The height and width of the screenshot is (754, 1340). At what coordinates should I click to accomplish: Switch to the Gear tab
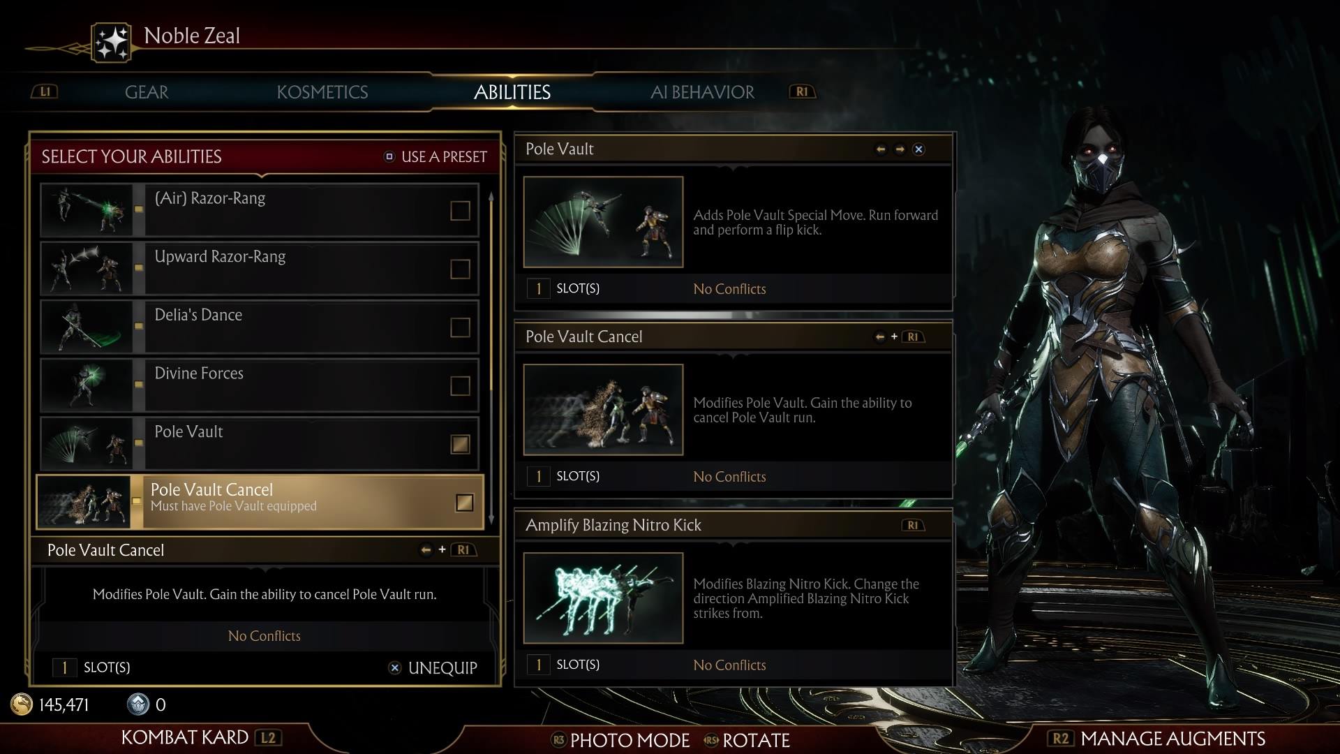click(147, 92)
